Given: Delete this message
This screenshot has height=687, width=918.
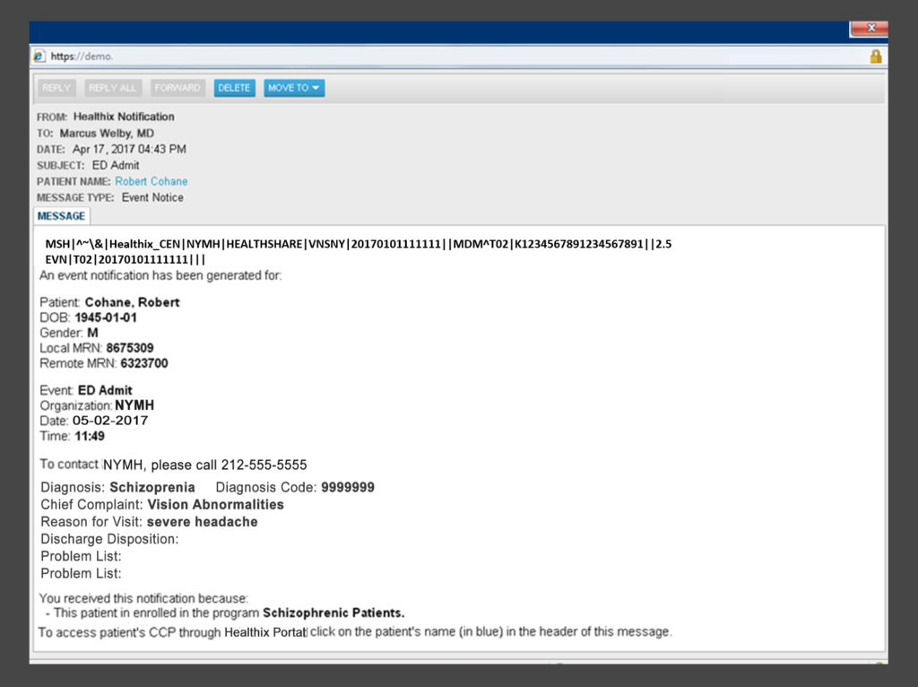Looking at the screenshot, I should pos(234,88).
